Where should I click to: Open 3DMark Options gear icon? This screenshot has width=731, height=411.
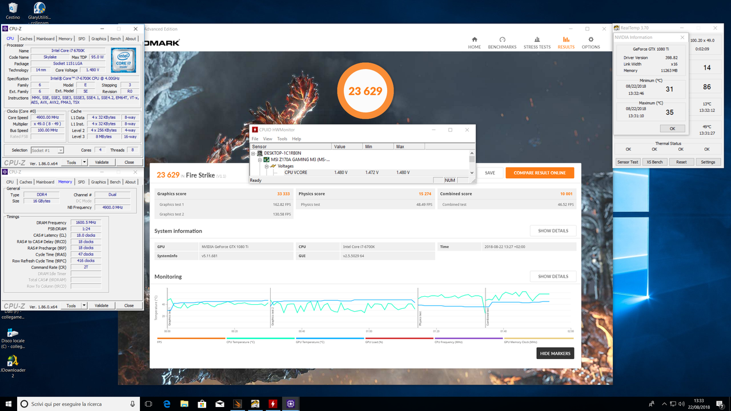tap(591, 40)
